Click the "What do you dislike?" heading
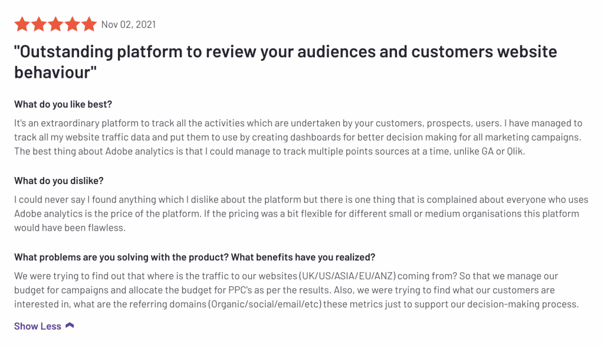This screenshot has height=347, width=604. [x=59, y=181]
